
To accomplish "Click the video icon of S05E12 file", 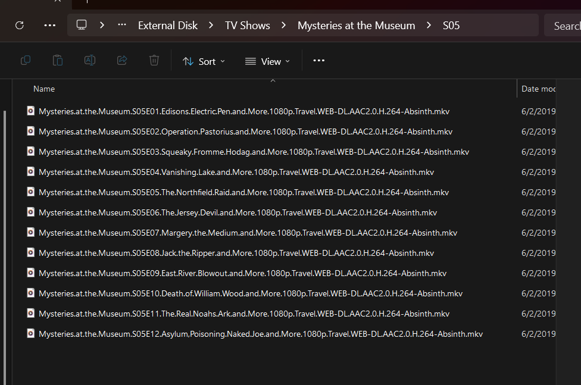I will point(31,333).
